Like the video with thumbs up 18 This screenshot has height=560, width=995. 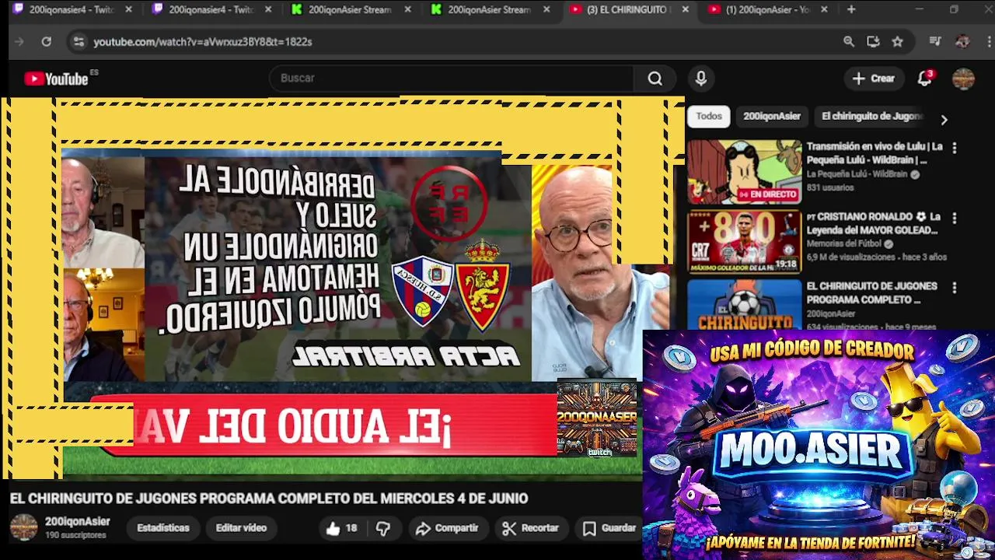click(x=341, y=528)
